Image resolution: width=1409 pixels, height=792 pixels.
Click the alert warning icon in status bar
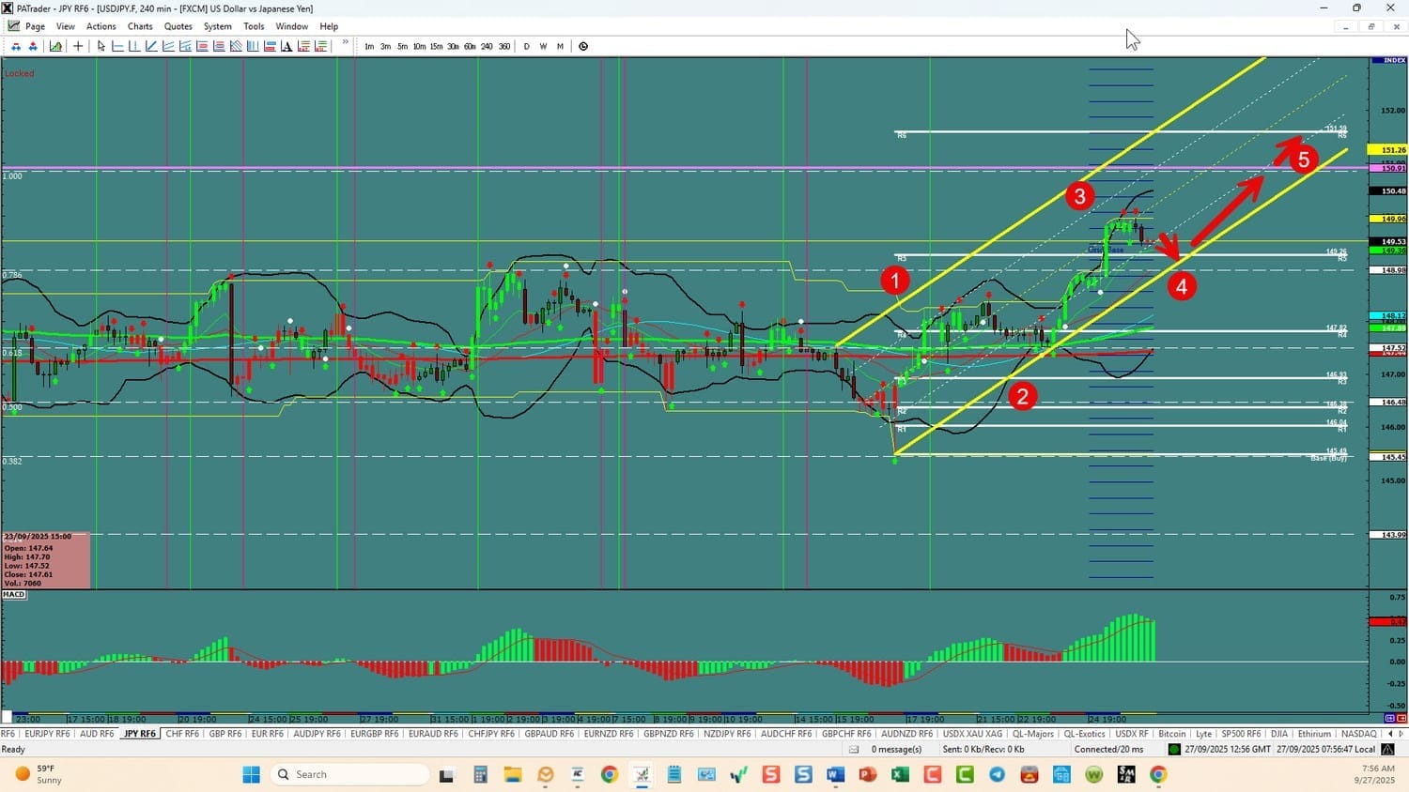(1387, 749)
